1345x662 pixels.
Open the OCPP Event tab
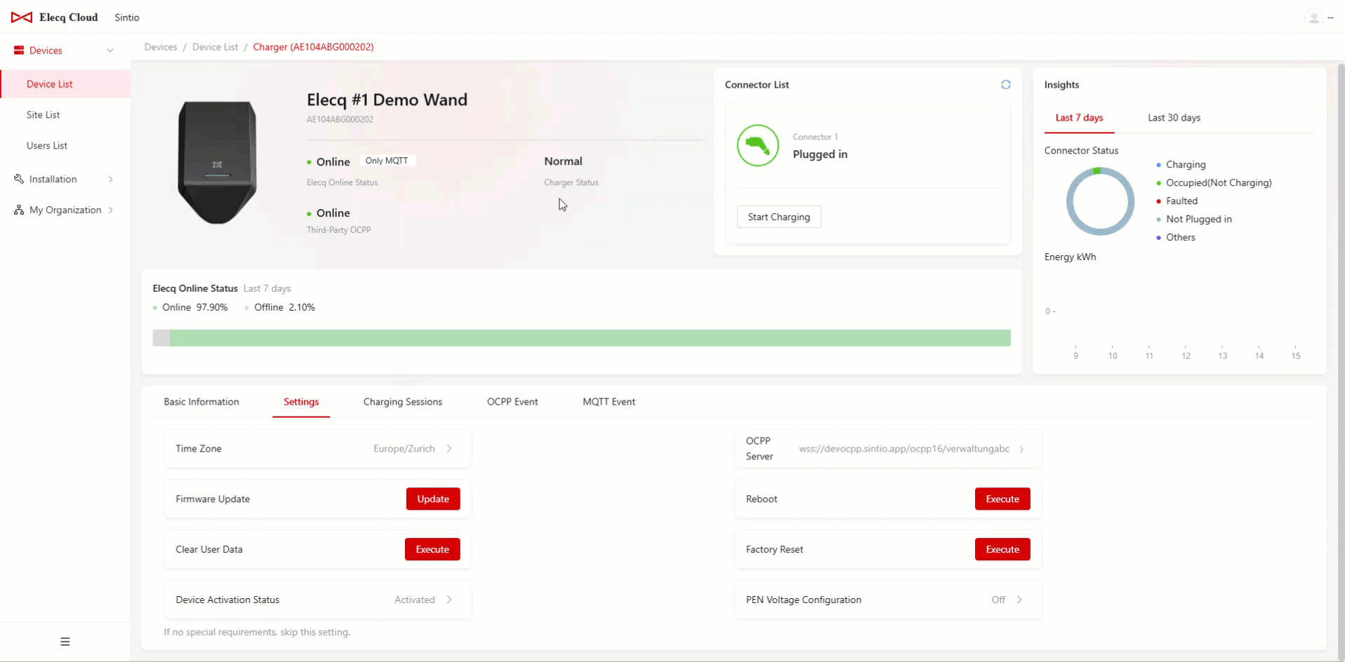pos(512,402)
